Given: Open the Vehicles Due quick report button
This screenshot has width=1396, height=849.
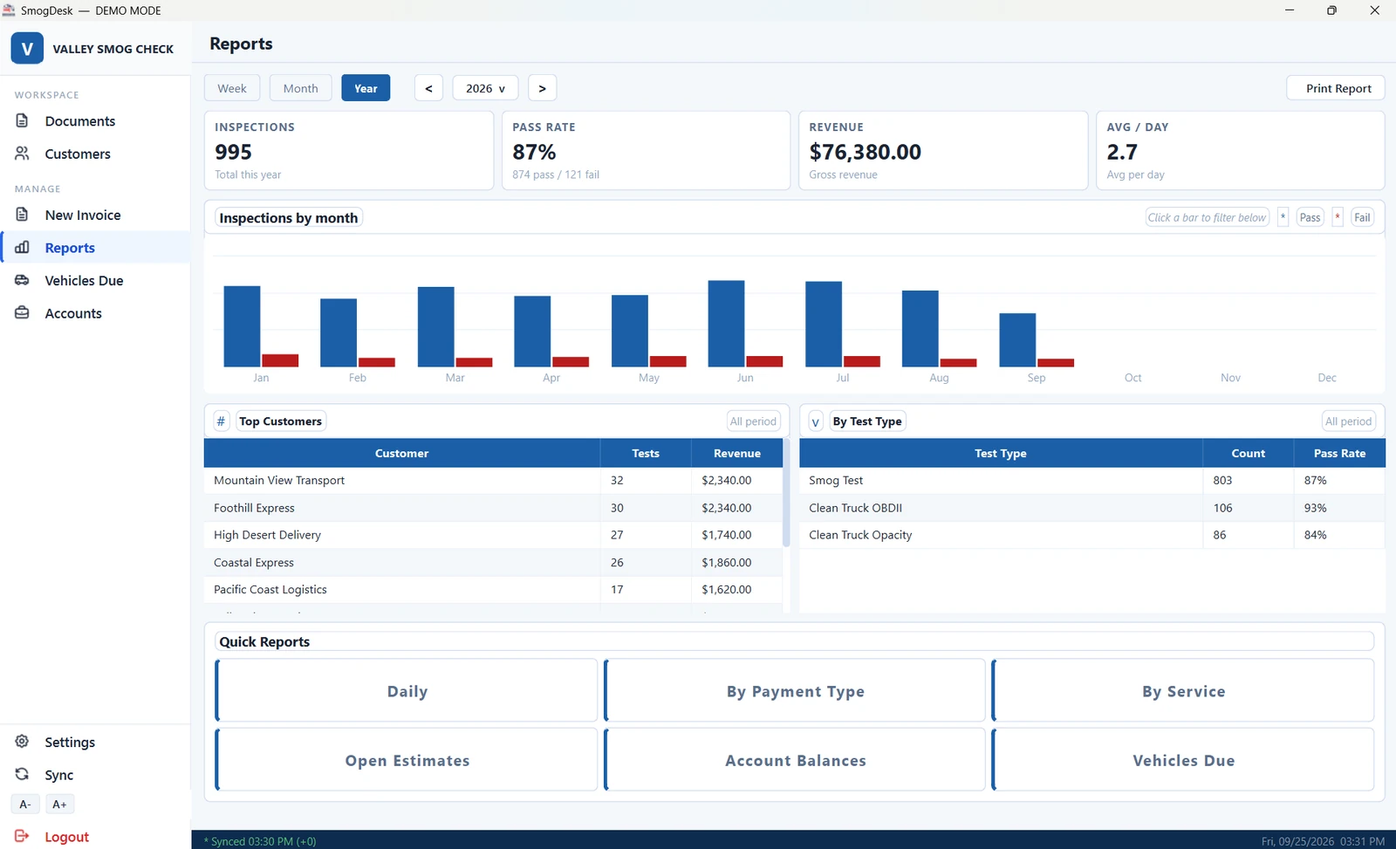Looking at the screenshot, I should click(x=1183, y=760).
